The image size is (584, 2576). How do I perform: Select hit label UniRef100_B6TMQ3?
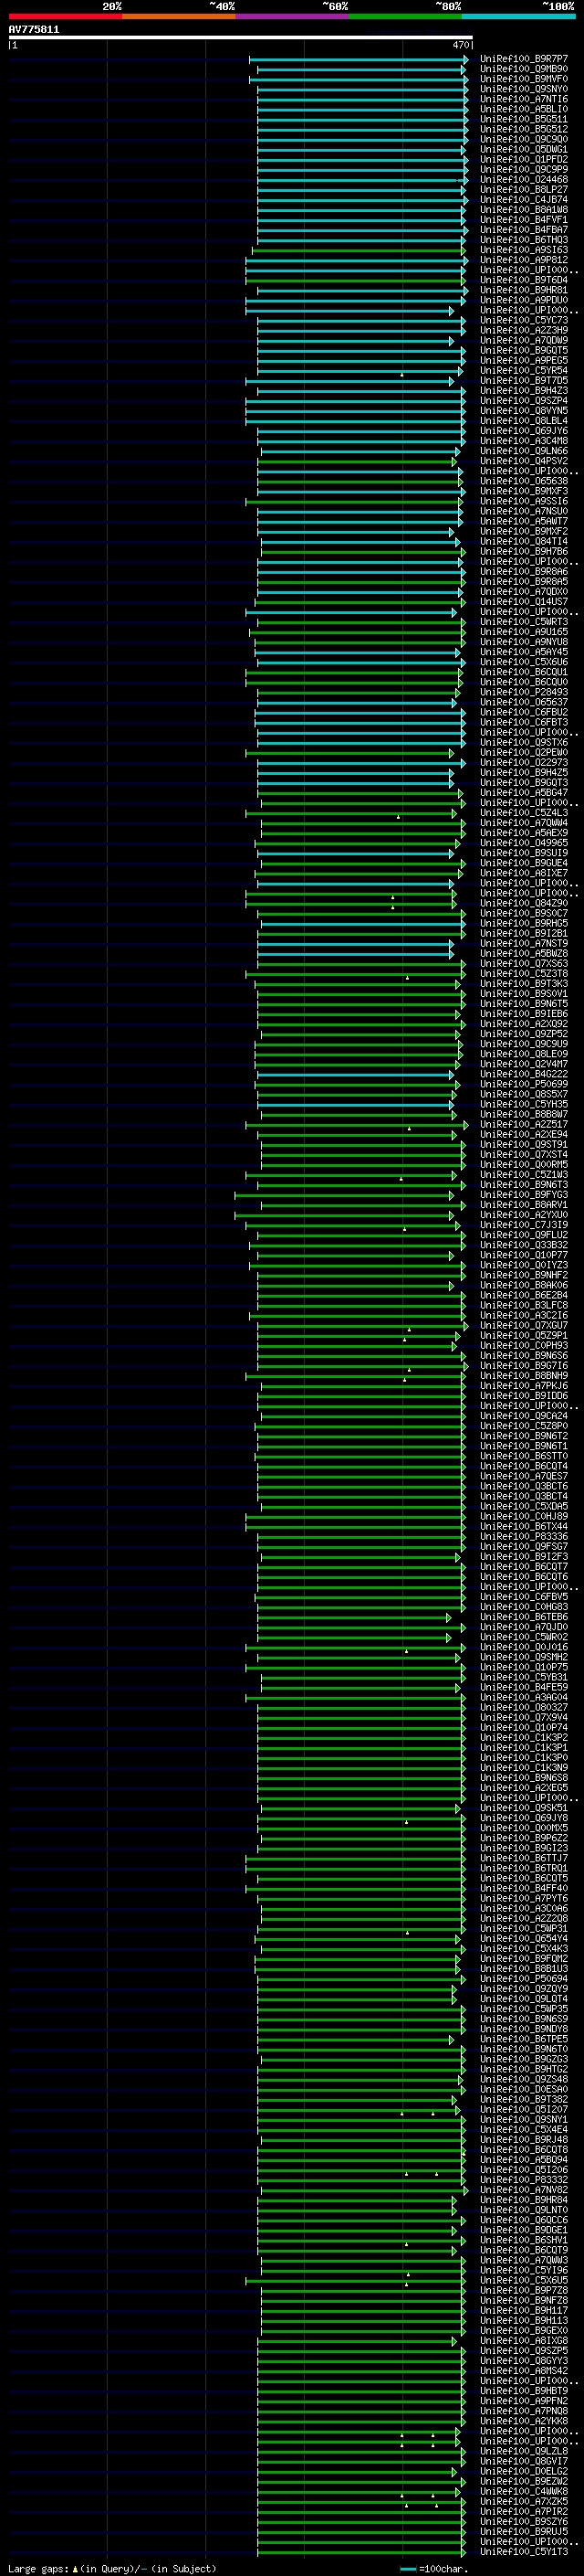pos(523,240)
